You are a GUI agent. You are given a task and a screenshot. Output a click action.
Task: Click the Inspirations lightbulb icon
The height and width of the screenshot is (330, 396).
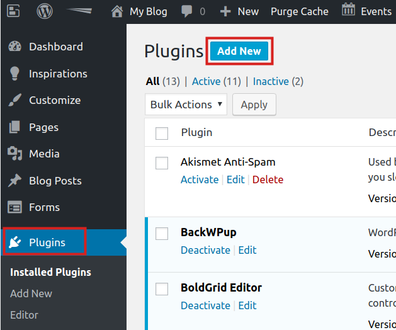click(x=15, y=74)
